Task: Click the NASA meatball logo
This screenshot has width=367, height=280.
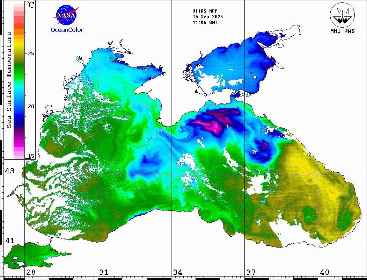Action: (66, 15)
